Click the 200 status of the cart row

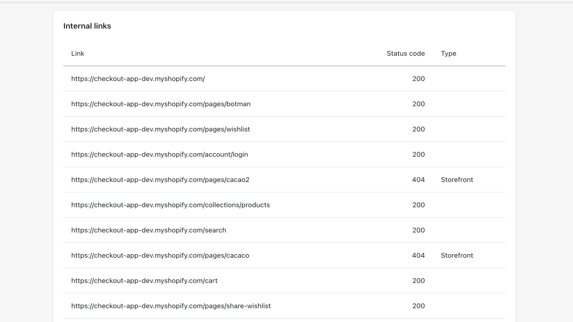coord(418,281)
